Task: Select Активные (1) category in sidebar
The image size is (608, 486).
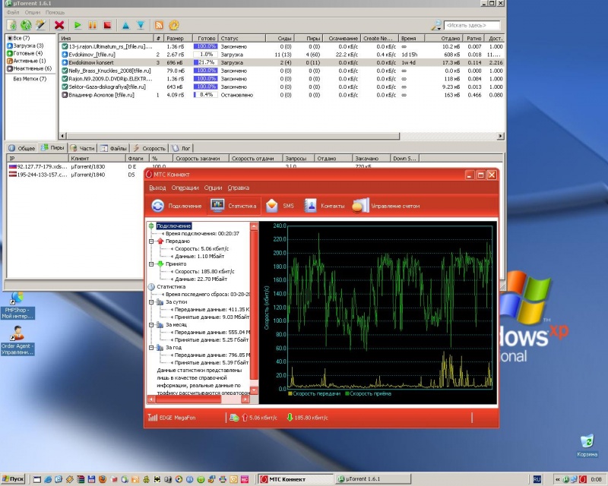Action: pos(30,61)
